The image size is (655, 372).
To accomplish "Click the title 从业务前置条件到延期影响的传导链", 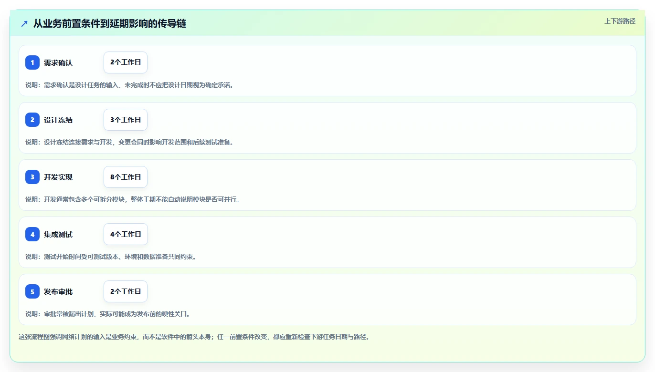I will point(110,23).
